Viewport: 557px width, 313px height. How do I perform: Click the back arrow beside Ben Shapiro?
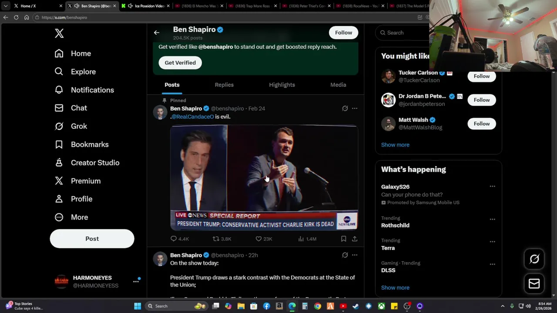(157, 33)
